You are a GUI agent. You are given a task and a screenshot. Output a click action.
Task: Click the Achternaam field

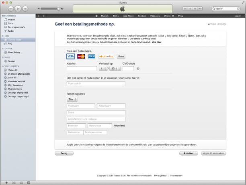click(x=111, y=106)
